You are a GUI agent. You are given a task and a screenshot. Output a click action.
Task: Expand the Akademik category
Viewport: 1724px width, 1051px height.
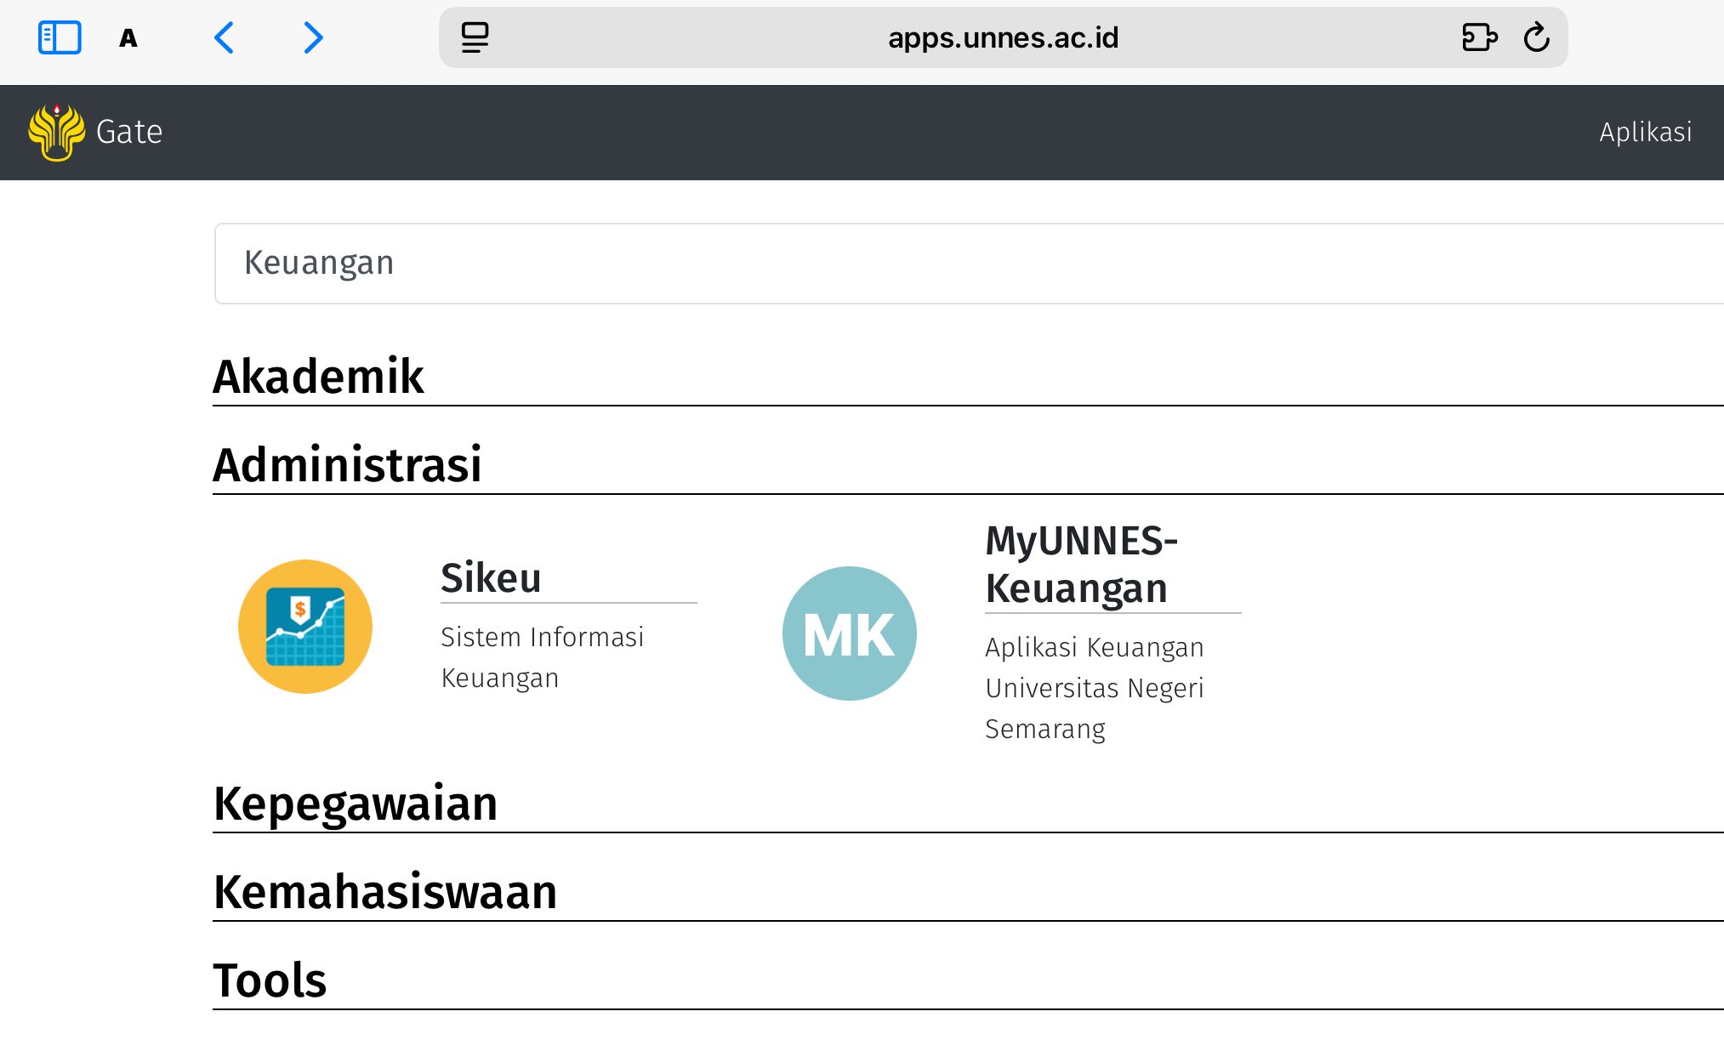[x=318, y=376]
